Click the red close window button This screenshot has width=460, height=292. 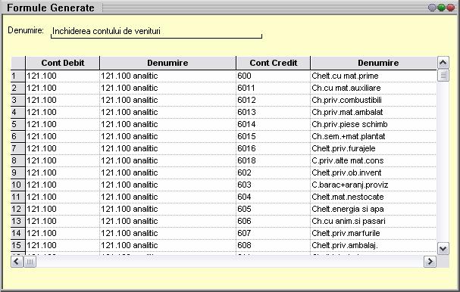click(450, 8)
